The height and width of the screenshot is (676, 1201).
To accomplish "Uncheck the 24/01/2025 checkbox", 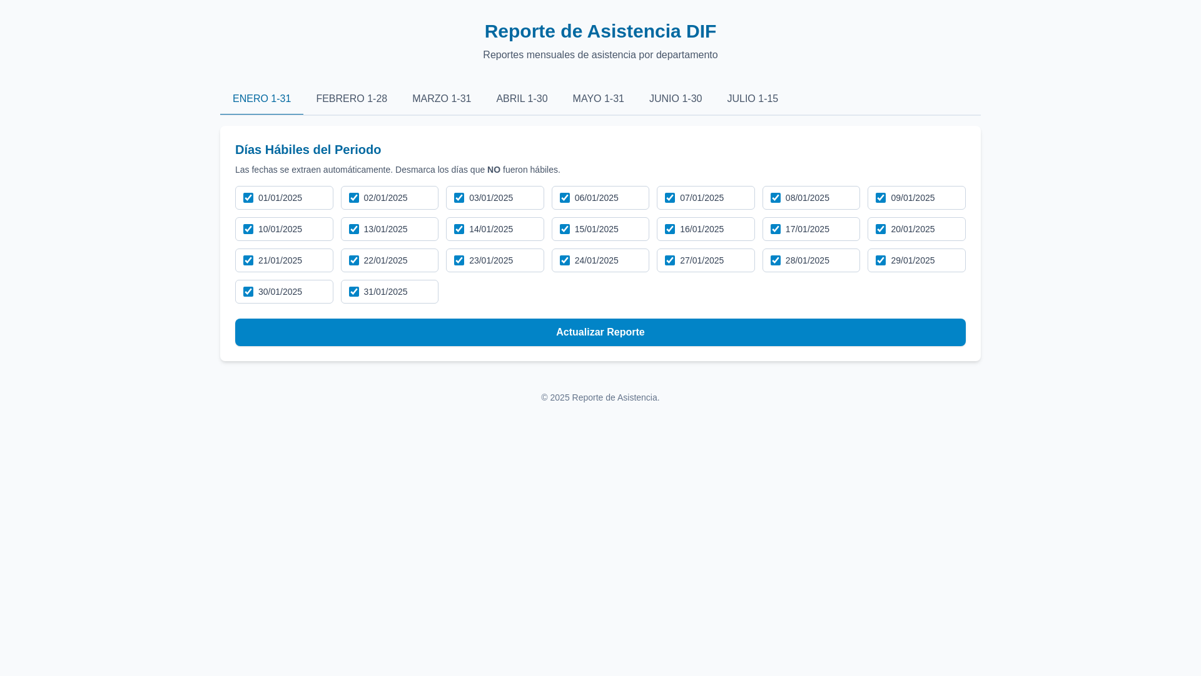I will pos(565,260).
